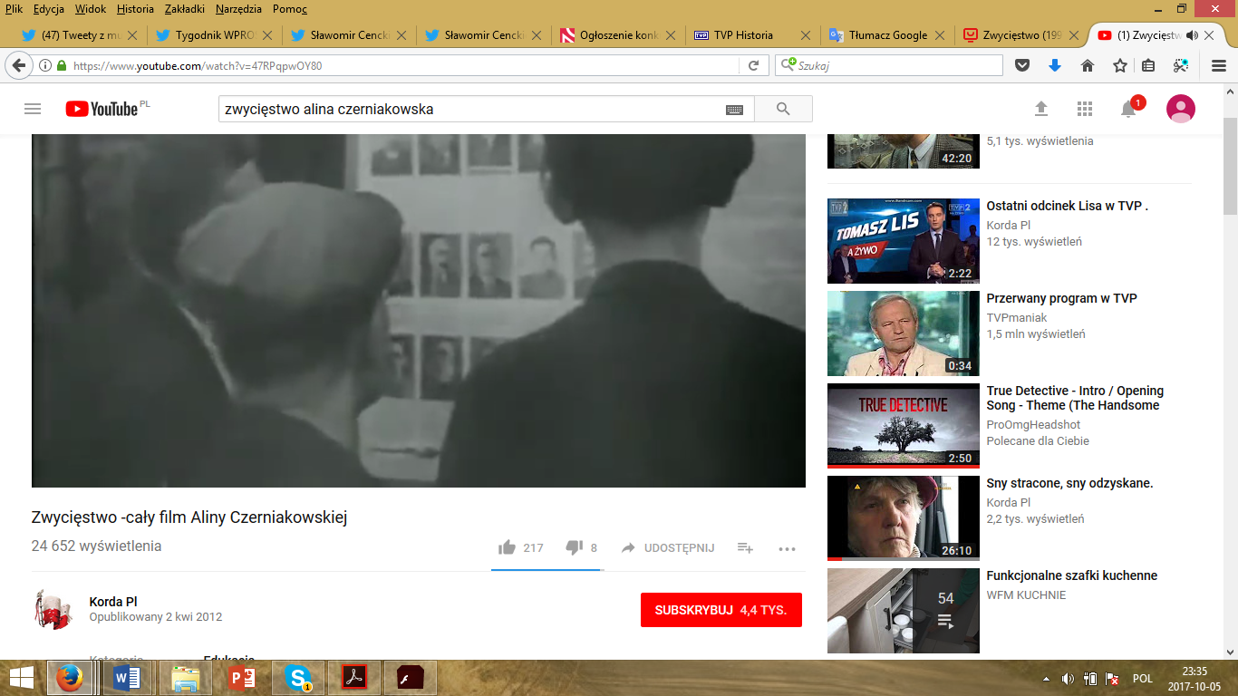Open Firefox Pocket icon in toolbar
The height and width of the screenshot is (696, 1238).
[x=1021, y=65]
